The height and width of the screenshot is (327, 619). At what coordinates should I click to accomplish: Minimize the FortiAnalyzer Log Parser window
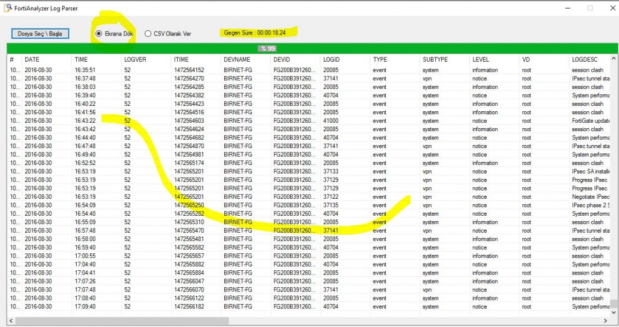[568, 8]
